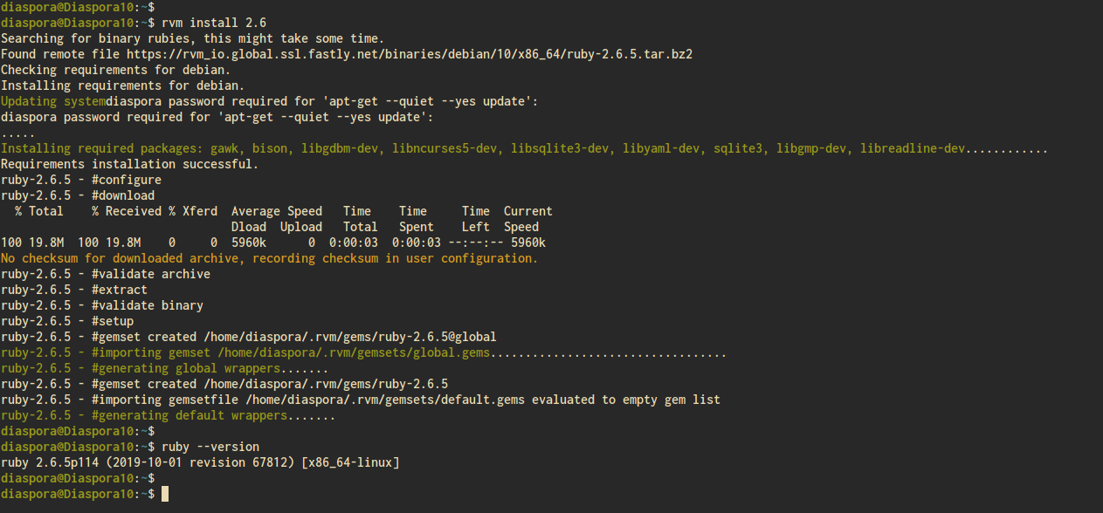Click the 'ruby-2.6.5 - #validate binary' line

102,305
